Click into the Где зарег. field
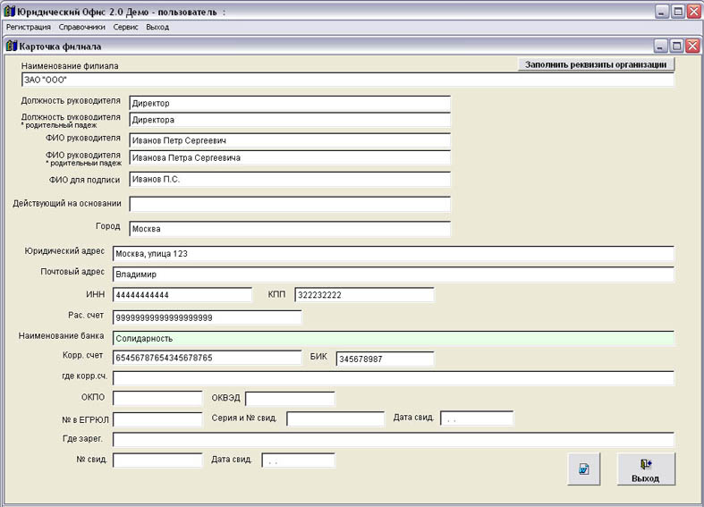The width and height of the screenshot is (704, 507). pyautogui.click(x=393, y=439)
